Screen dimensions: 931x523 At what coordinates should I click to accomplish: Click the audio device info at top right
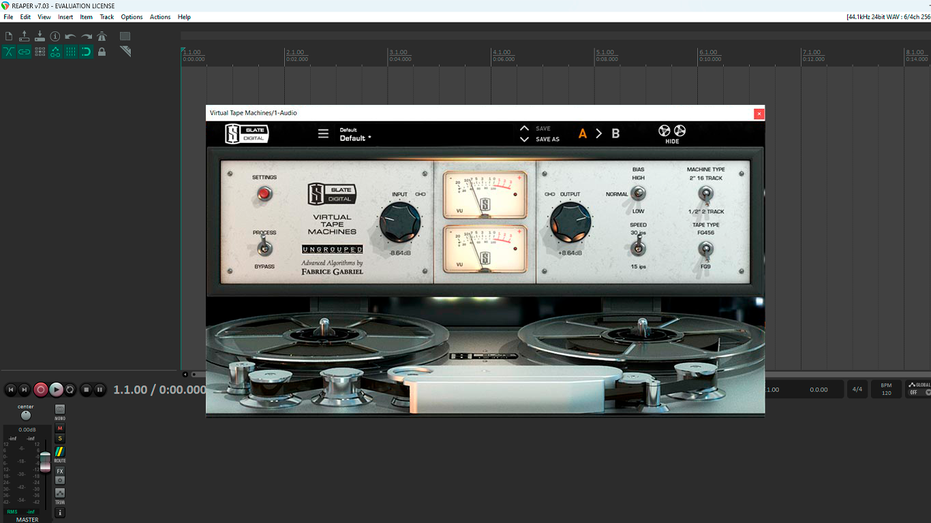coord(888,17)
